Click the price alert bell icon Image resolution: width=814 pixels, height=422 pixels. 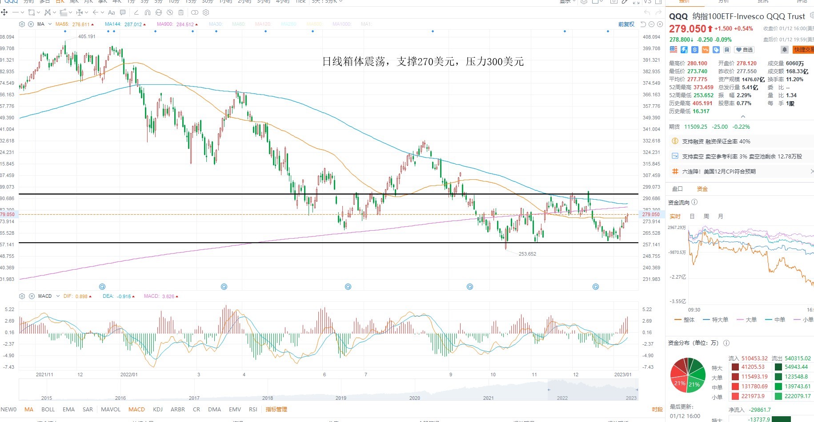785,50
